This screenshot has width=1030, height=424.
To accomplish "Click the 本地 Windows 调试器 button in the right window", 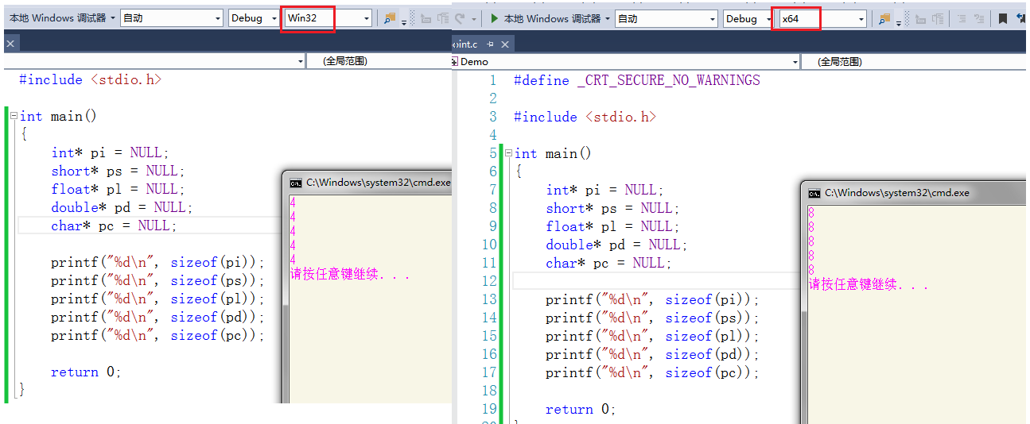I will (x=546, y=18).
